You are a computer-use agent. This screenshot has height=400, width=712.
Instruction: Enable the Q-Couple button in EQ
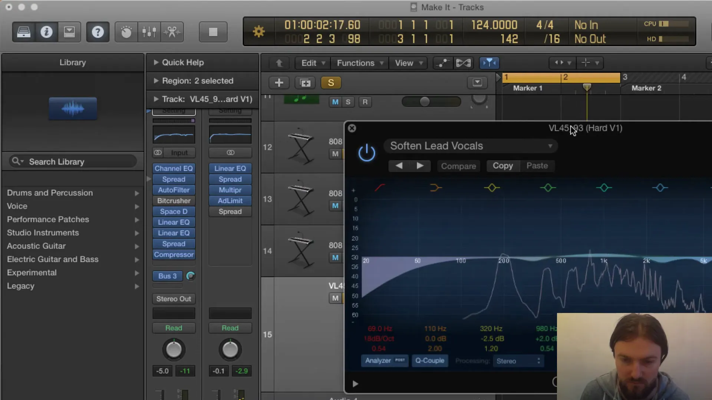tap(429, 360)
